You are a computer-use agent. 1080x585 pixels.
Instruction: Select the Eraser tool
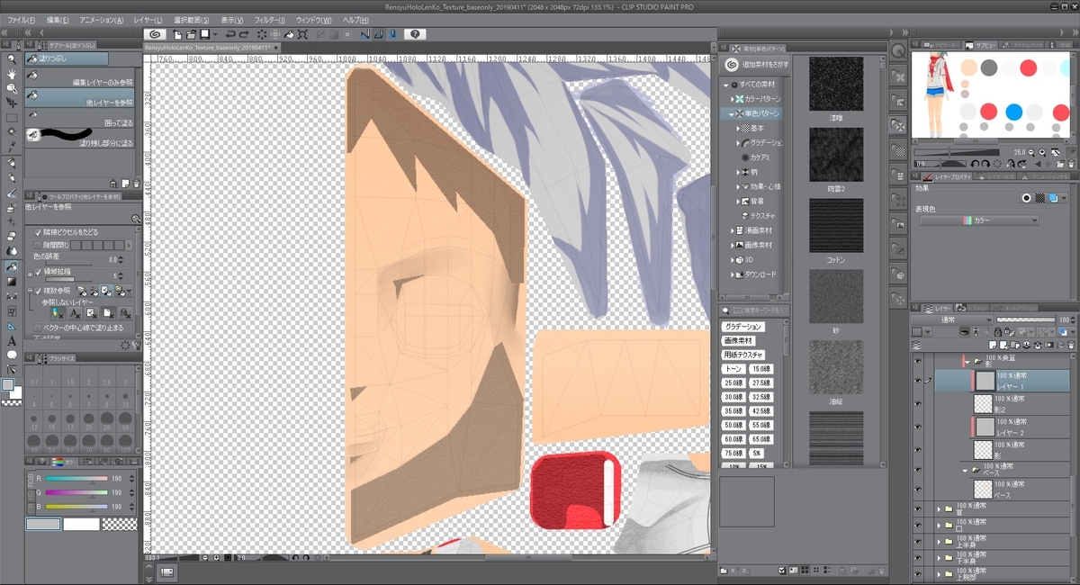coord(11,237)
